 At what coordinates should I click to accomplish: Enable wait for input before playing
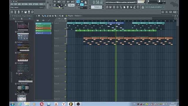[59, 2]
